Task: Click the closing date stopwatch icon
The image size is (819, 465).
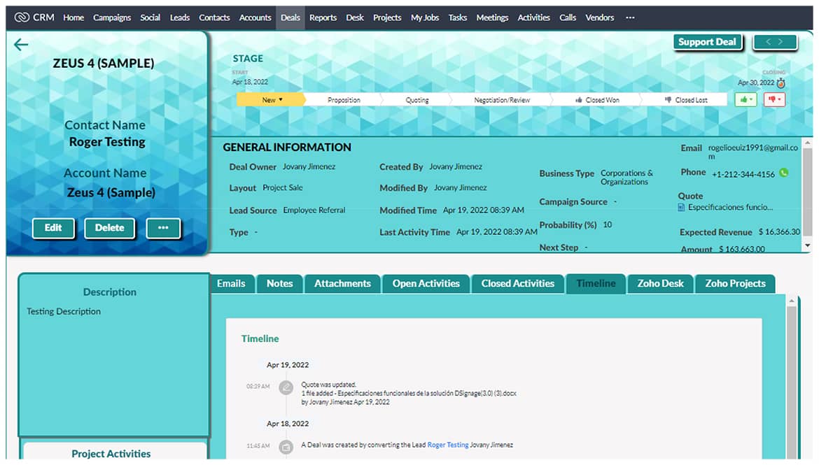Action: [780, 83]
